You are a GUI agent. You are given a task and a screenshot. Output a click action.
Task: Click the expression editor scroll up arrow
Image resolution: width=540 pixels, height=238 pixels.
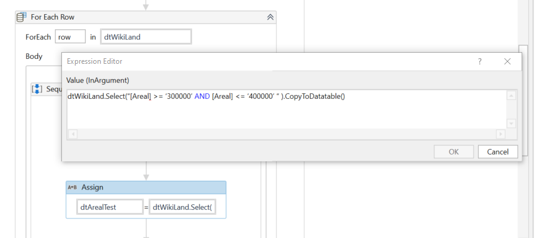(511, 96)
